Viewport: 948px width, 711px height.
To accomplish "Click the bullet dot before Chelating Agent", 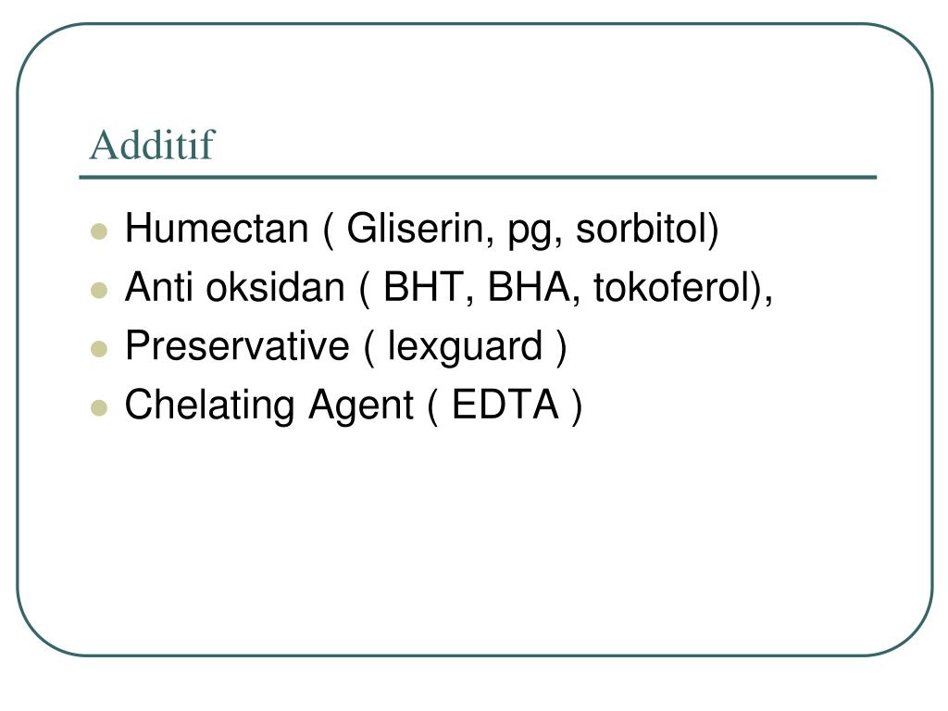I will (x=99, y=407).
